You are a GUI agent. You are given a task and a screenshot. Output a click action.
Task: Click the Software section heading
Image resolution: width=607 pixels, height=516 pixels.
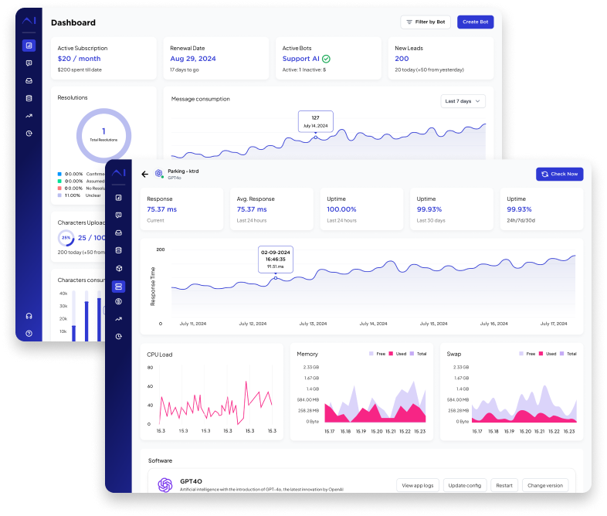click(x=161, y=460)
